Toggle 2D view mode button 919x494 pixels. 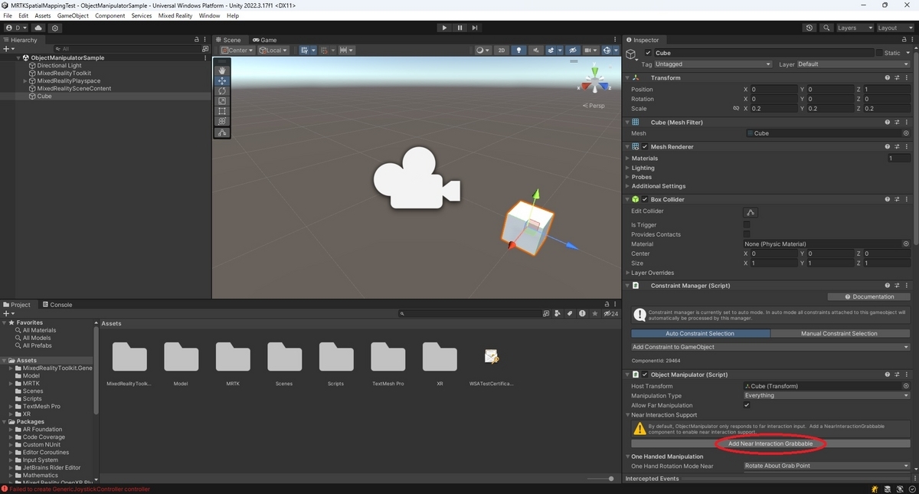(502, 51)
